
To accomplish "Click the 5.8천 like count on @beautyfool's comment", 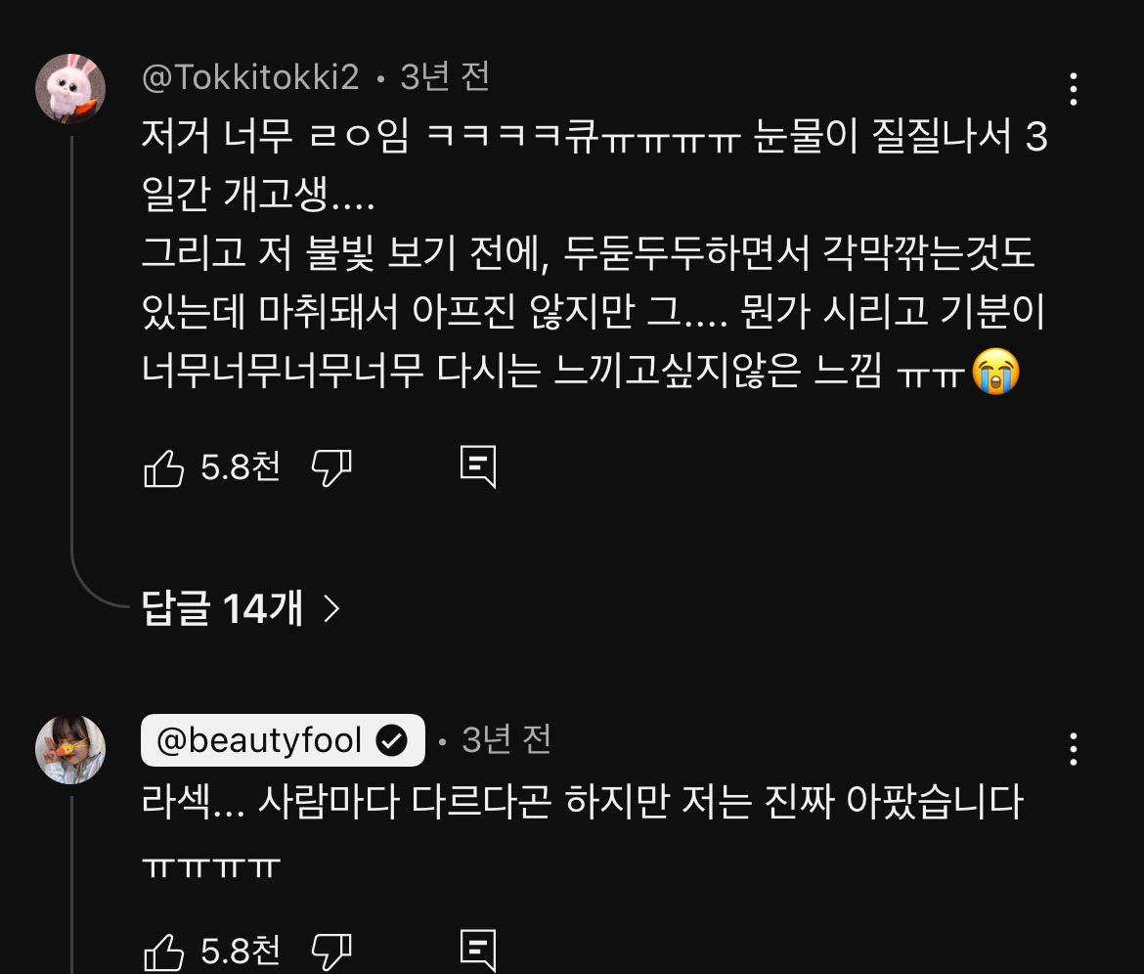I will [x=241, y=950].
